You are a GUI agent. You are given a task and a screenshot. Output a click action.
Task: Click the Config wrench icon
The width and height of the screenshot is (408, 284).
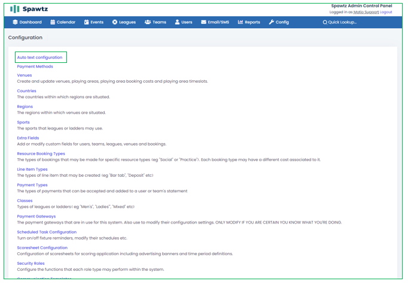click(x=272, y=22)
